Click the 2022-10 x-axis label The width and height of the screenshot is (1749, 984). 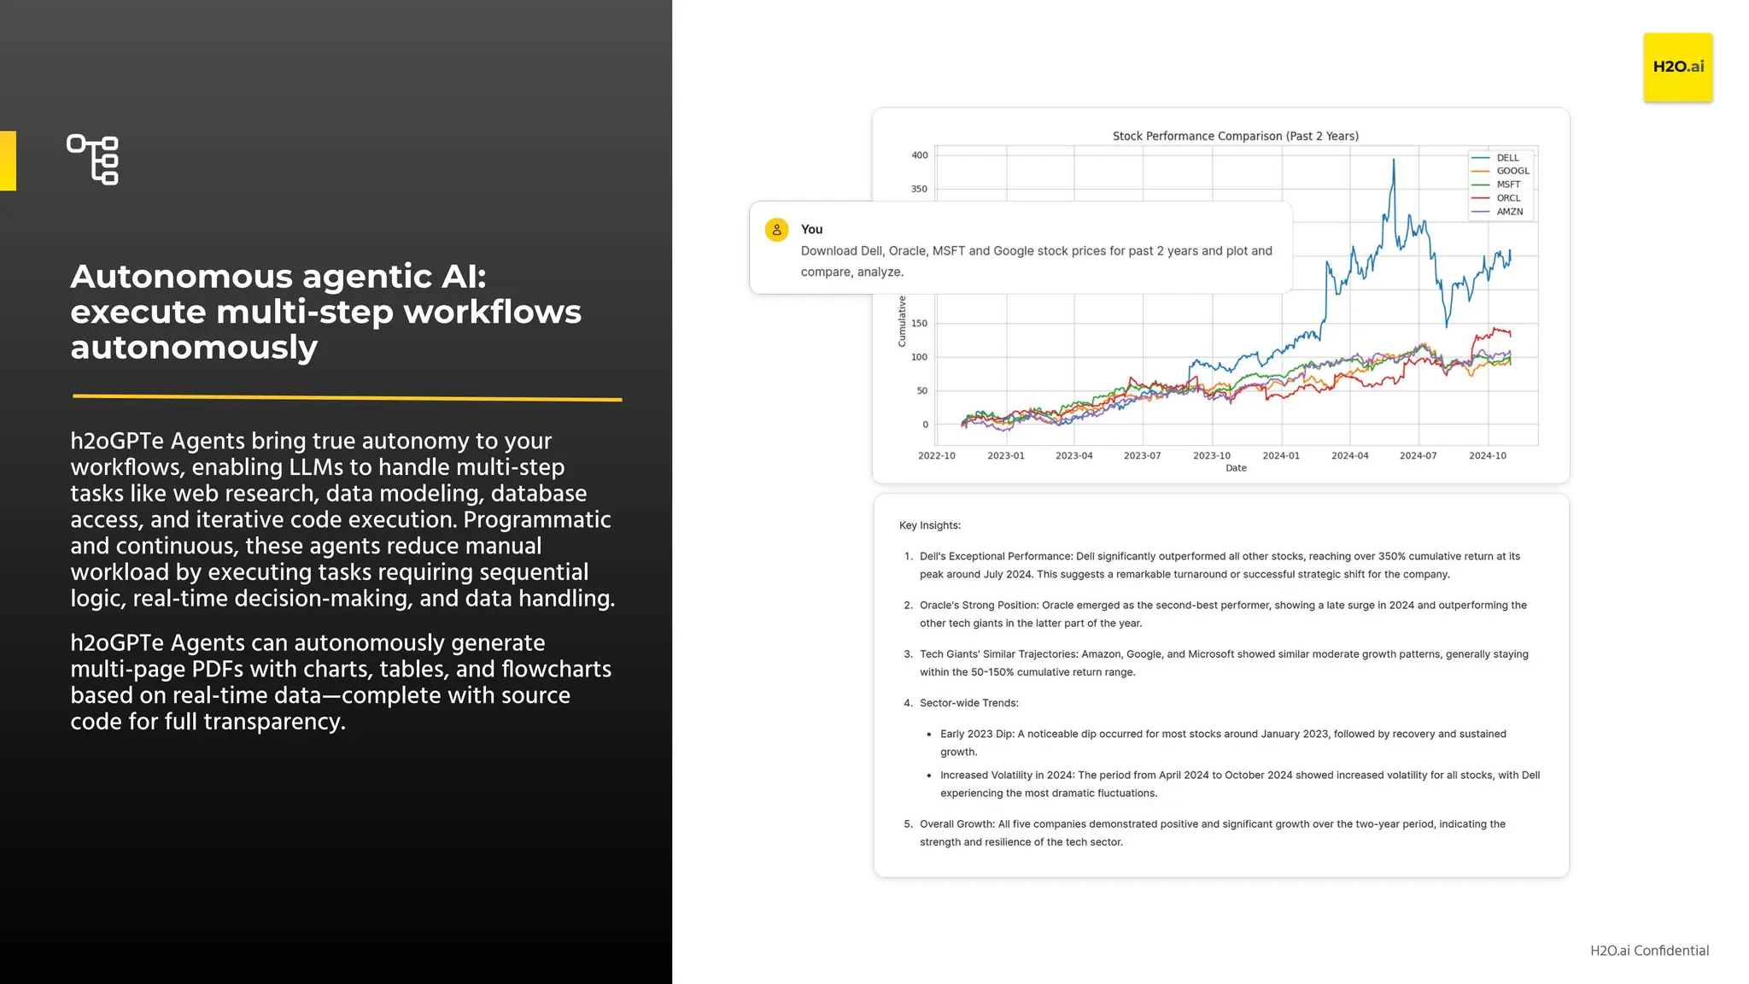coord(936,456)
